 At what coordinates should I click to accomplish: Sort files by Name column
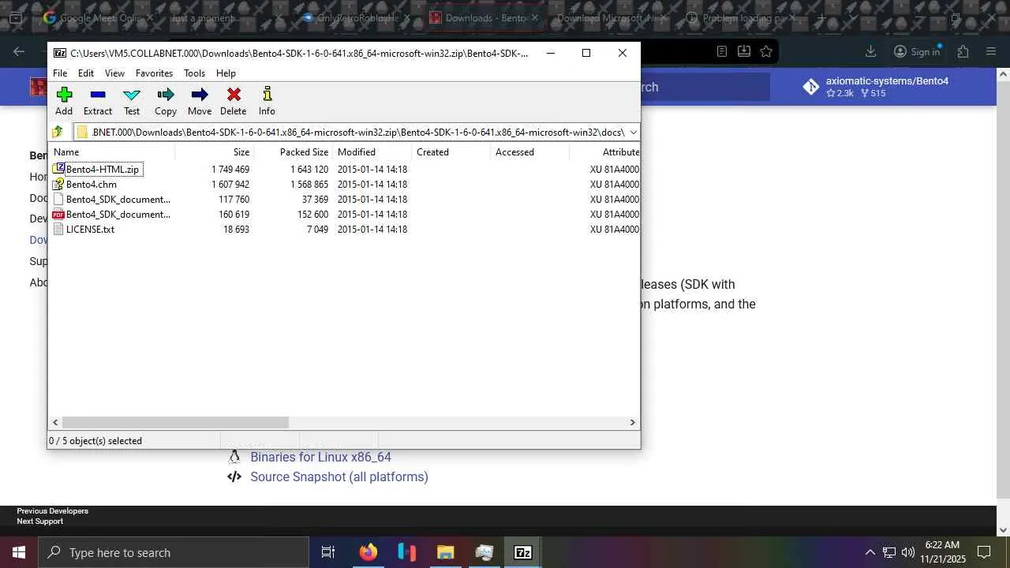click(112, 152)
